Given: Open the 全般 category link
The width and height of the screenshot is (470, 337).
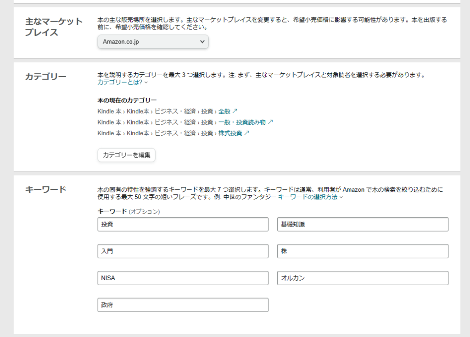Looking at the screenshot, I should tap(224, 111).
